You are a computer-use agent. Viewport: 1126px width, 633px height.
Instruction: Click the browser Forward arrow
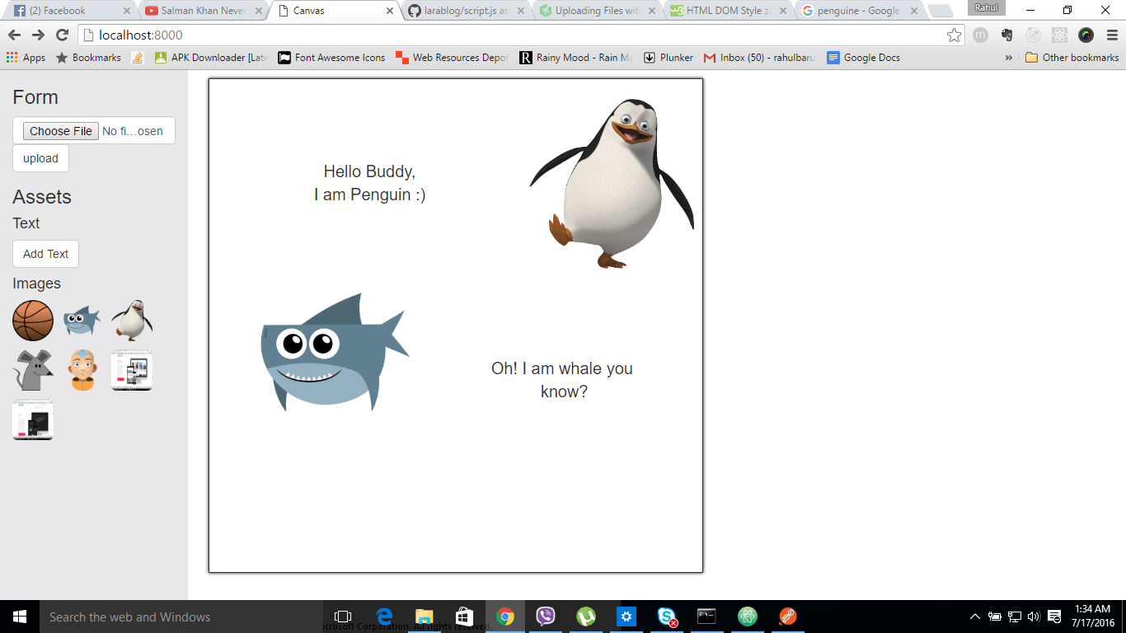(38, 35)
